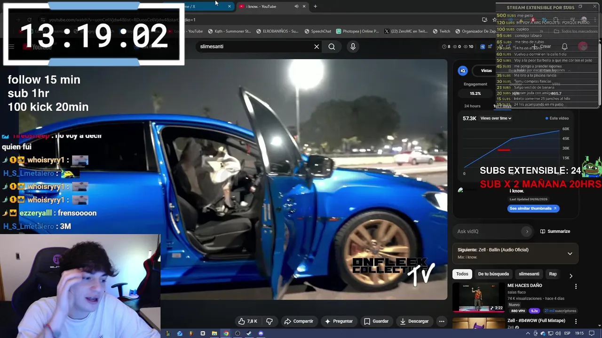The width and height of the screenshot is (602, 338).
Task: Open the Organizador De Zap bookmark
Action: [x=476, y=31]
